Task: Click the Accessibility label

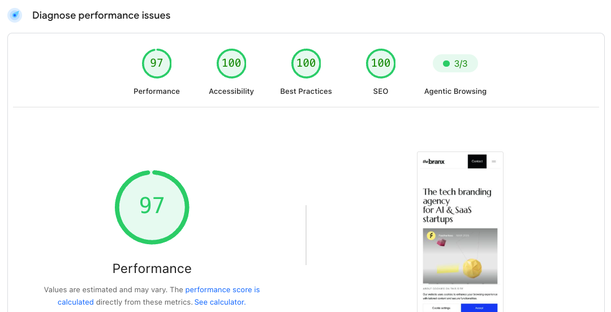Action: [231, 91]
